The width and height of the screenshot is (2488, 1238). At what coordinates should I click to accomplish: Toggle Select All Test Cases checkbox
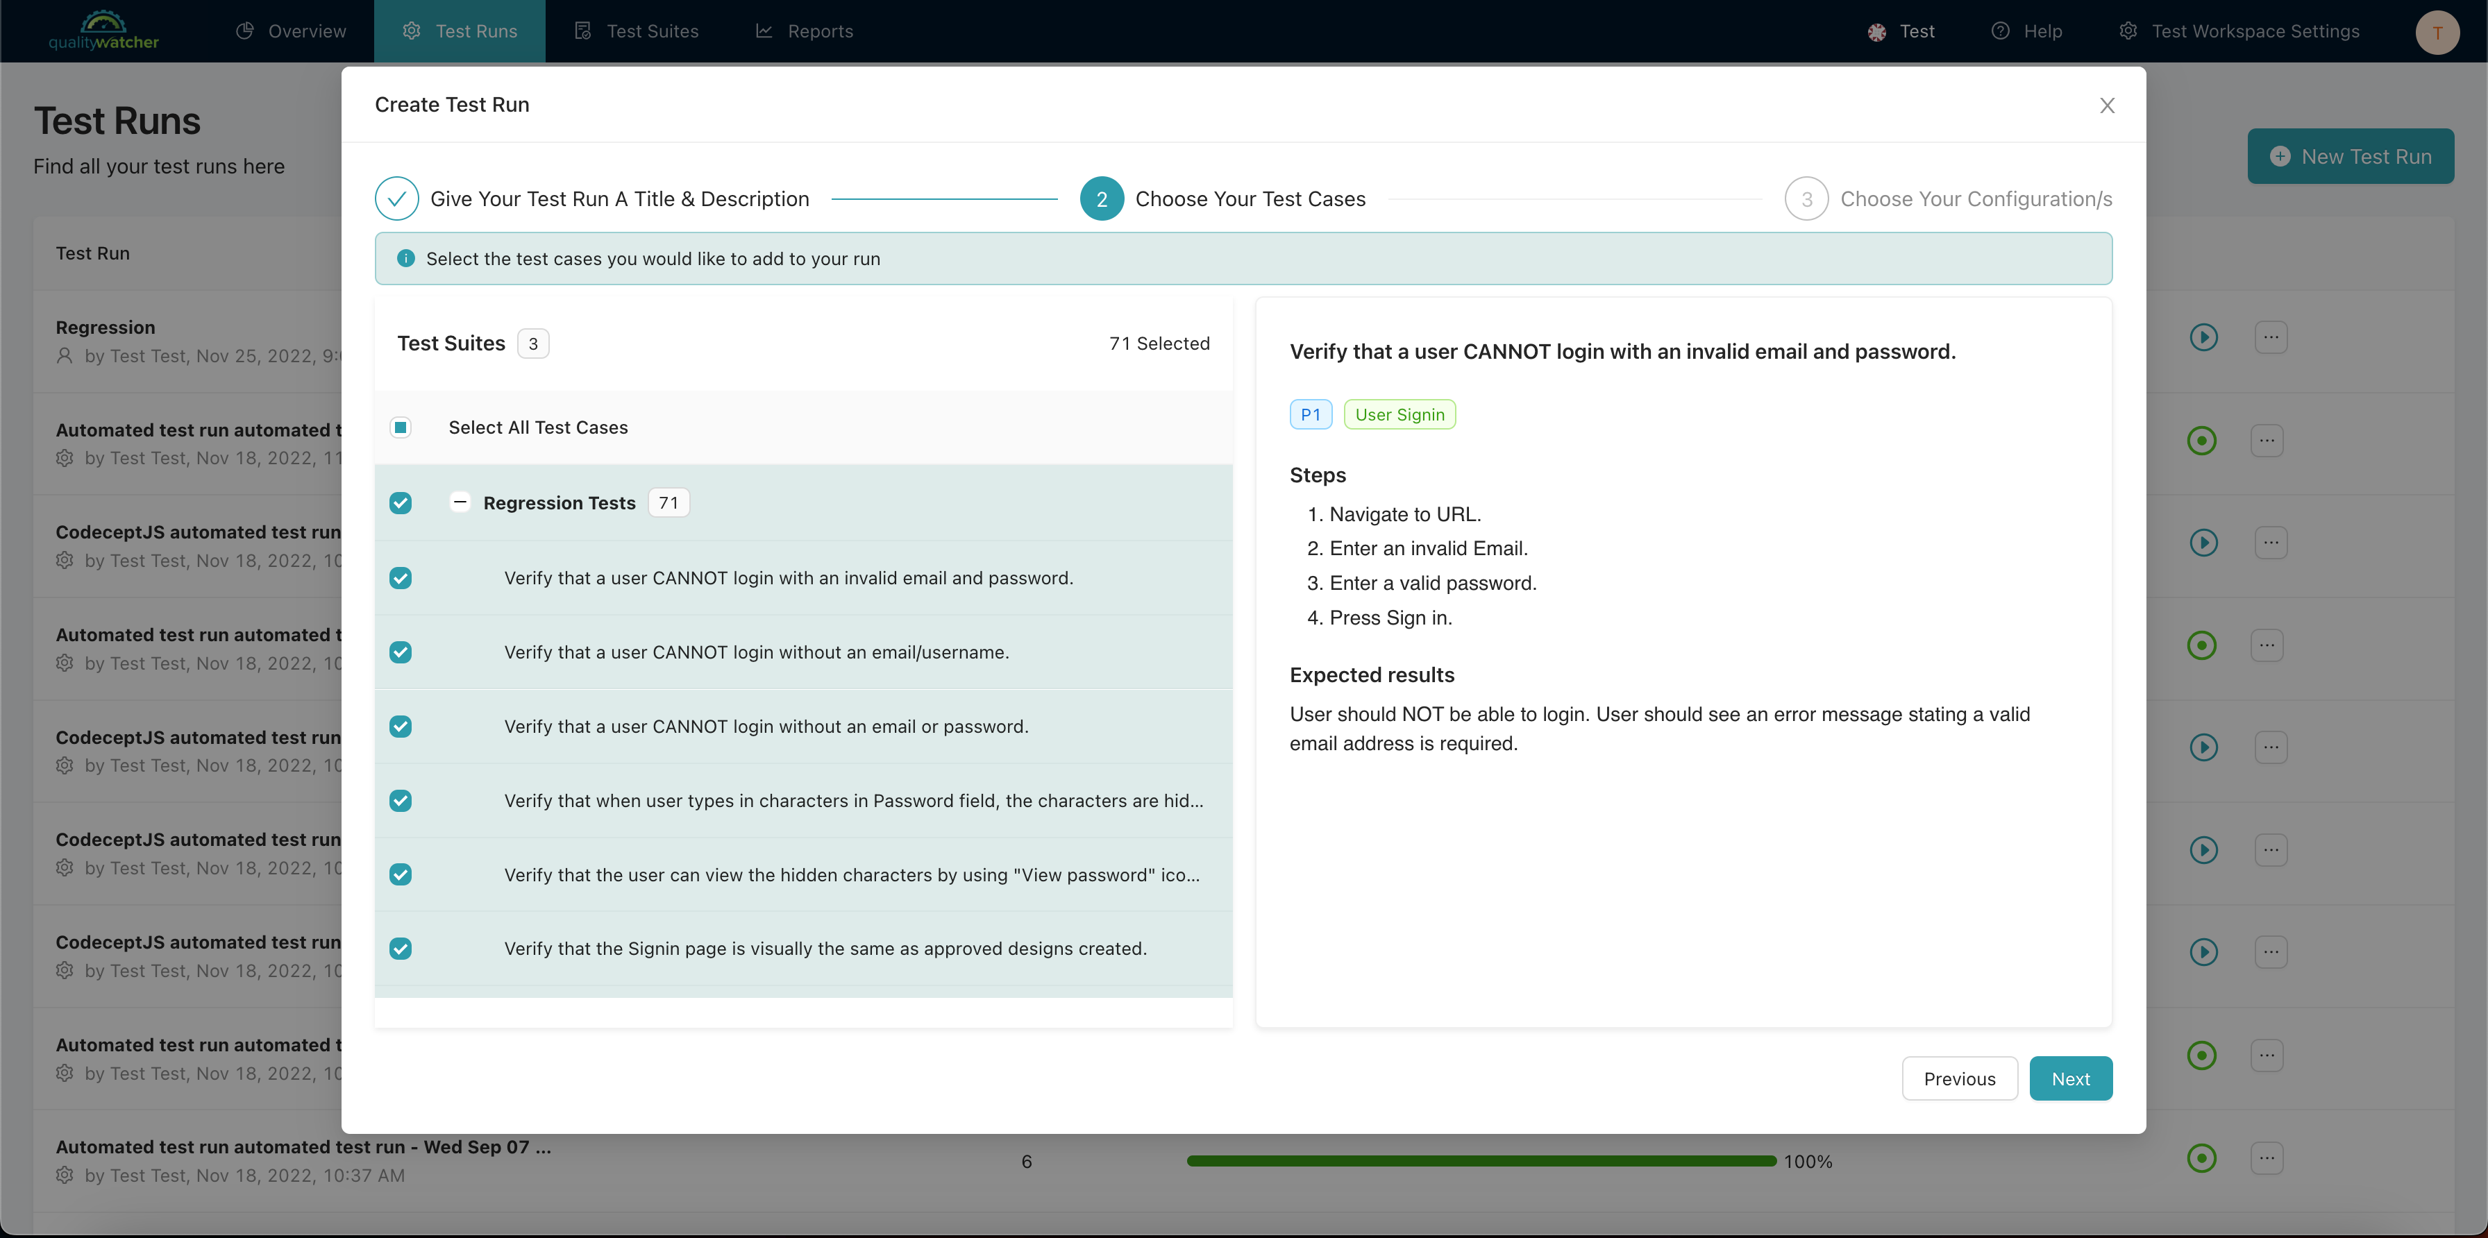point(401,427)
